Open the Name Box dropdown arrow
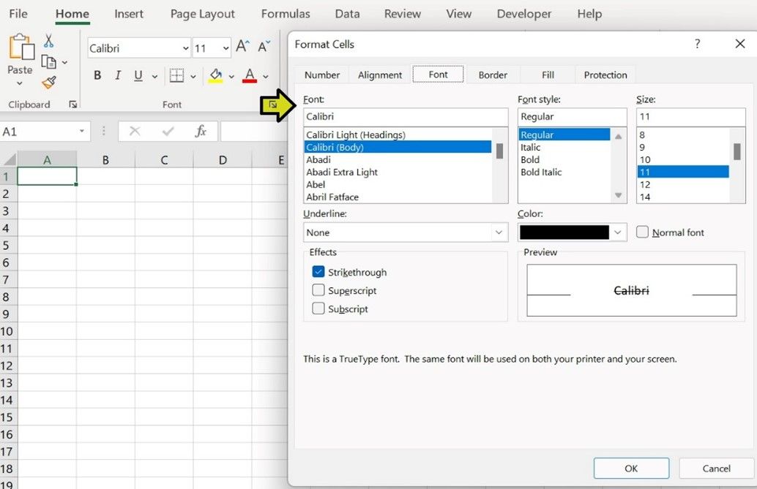 tap(81, 131)
